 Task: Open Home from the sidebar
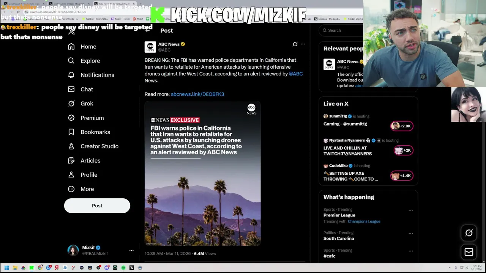coord(82,47)
